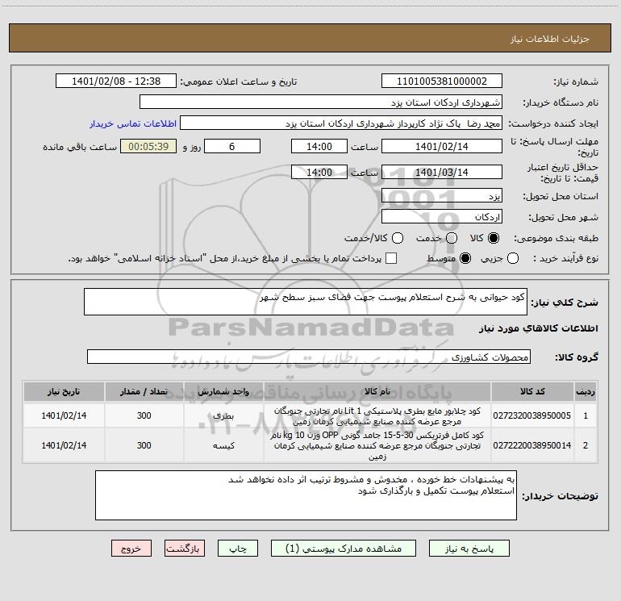Screen dimensions: 621x601
Task: Choose the جزیی purchase type option
Action: click(512, 258)
